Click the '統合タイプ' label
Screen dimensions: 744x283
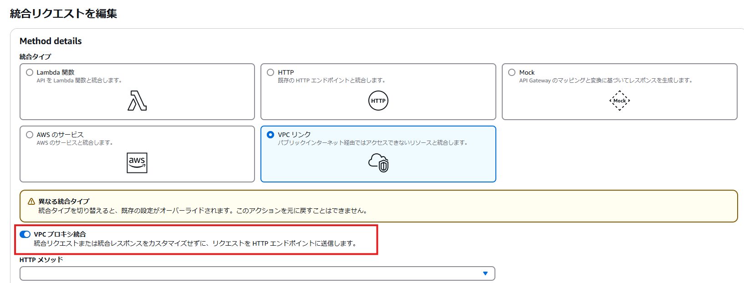pos(35,57)
